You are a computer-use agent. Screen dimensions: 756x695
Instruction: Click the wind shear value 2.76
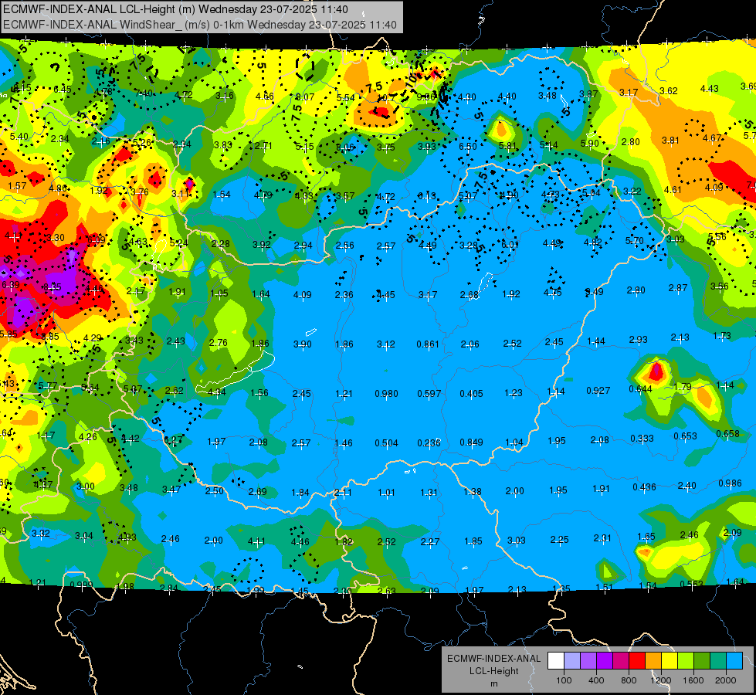click(x=218, y=343)
